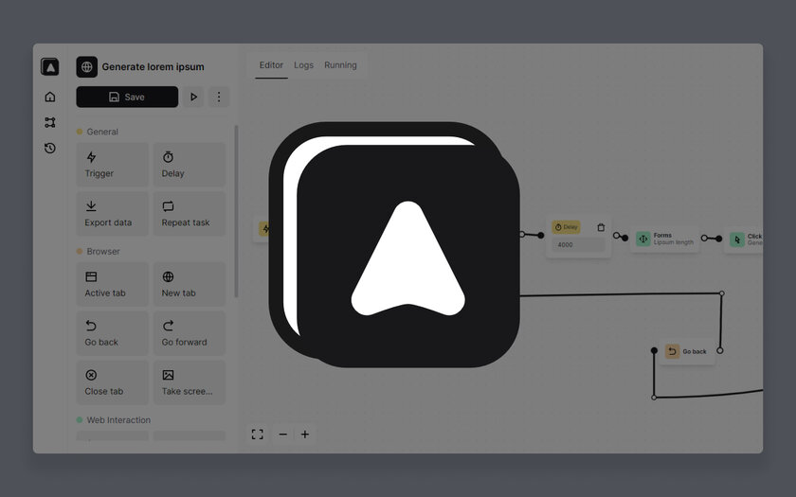Switch to the Logs tab
796x497 pixels.
(x=303, y=65)
